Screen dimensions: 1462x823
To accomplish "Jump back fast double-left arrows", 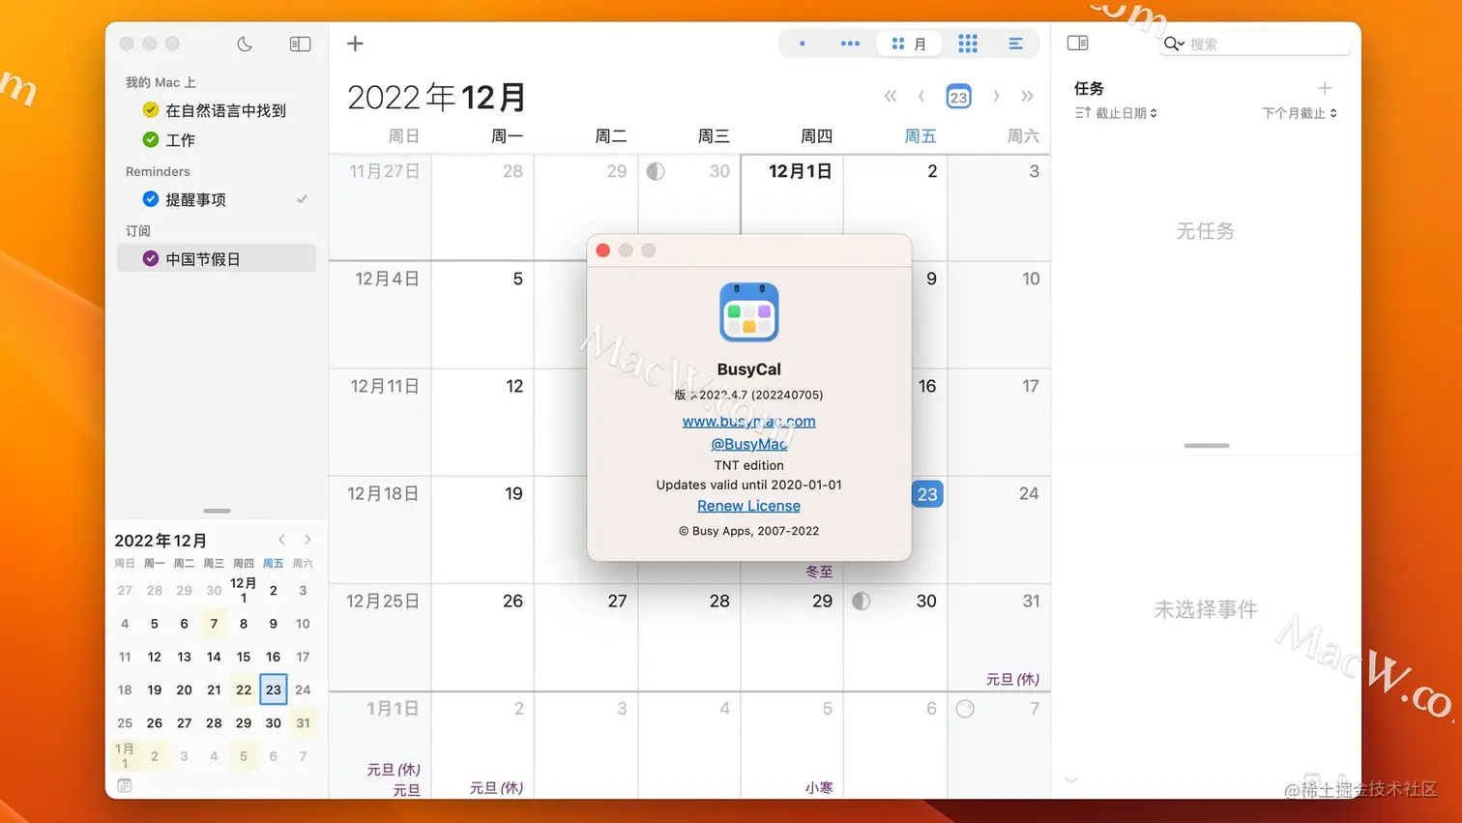I will coord(891,96).
